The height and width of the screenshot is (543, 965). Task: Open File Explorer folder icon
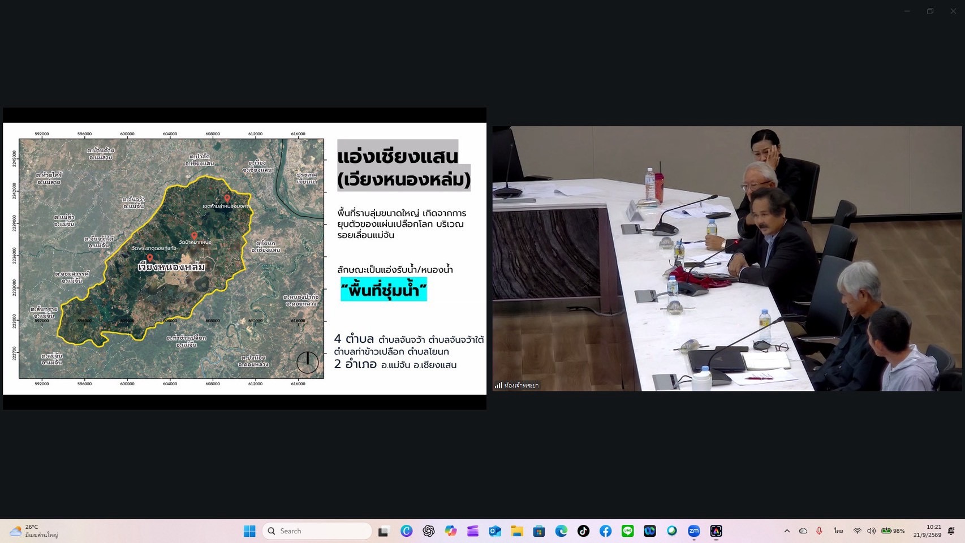click(x=517, y=531)
